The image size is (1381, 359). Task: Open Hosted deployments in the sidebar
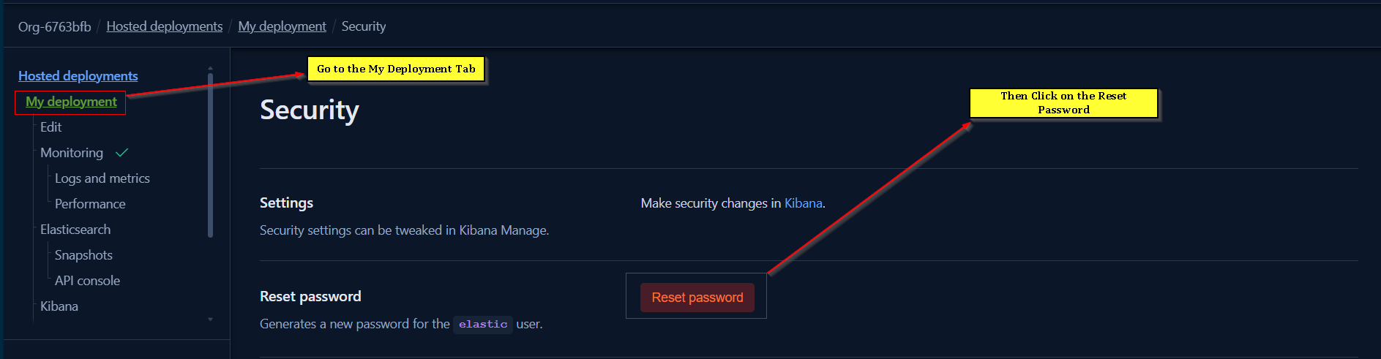click(78, 76)
